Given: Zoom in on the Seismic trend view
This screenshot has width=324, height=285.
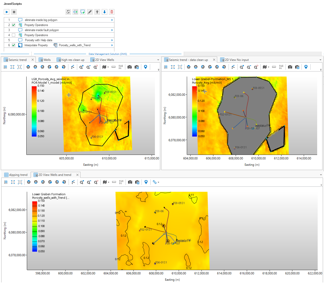Looking at the screenshot, I should 81,67.
